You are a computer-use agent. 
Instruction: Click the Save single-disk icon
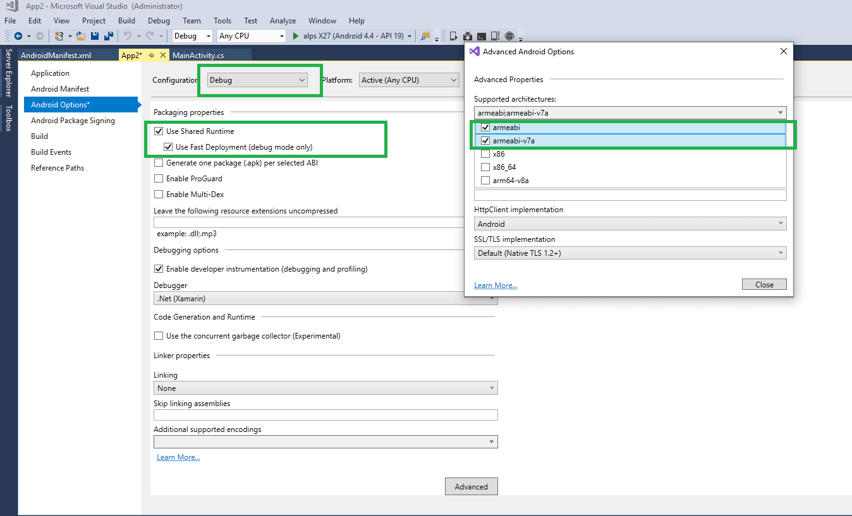[95, 36]
